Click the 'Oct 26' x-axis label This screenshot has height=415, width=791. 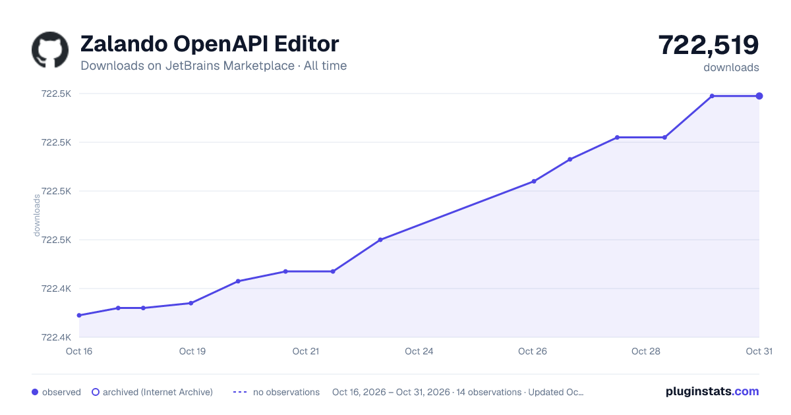coord(533,351)
